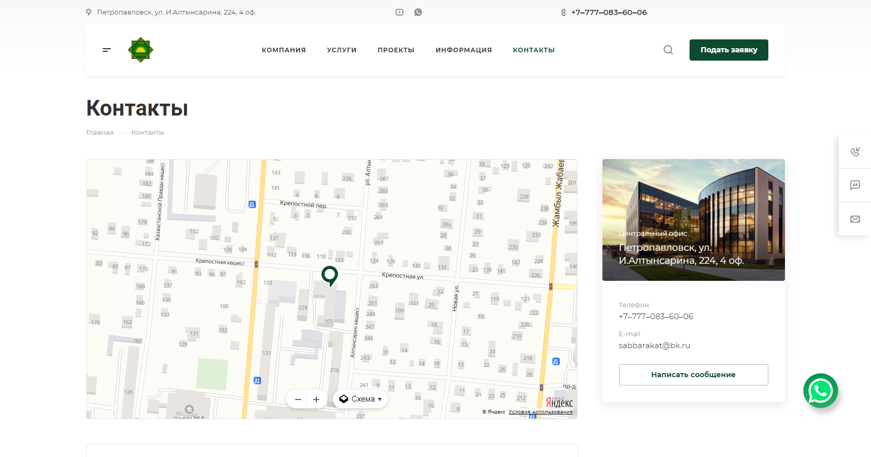Click the green map location marker
Image resolution: width=871 pixels, height=457 pixels.
330,276
